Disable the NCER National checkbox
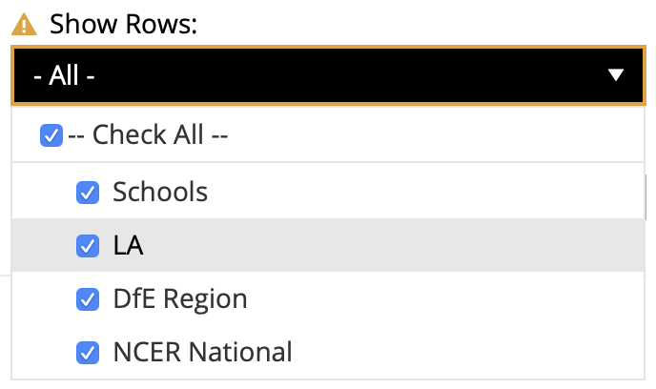The width and height of the screenshot is (656, 389). tap(88, 353)
